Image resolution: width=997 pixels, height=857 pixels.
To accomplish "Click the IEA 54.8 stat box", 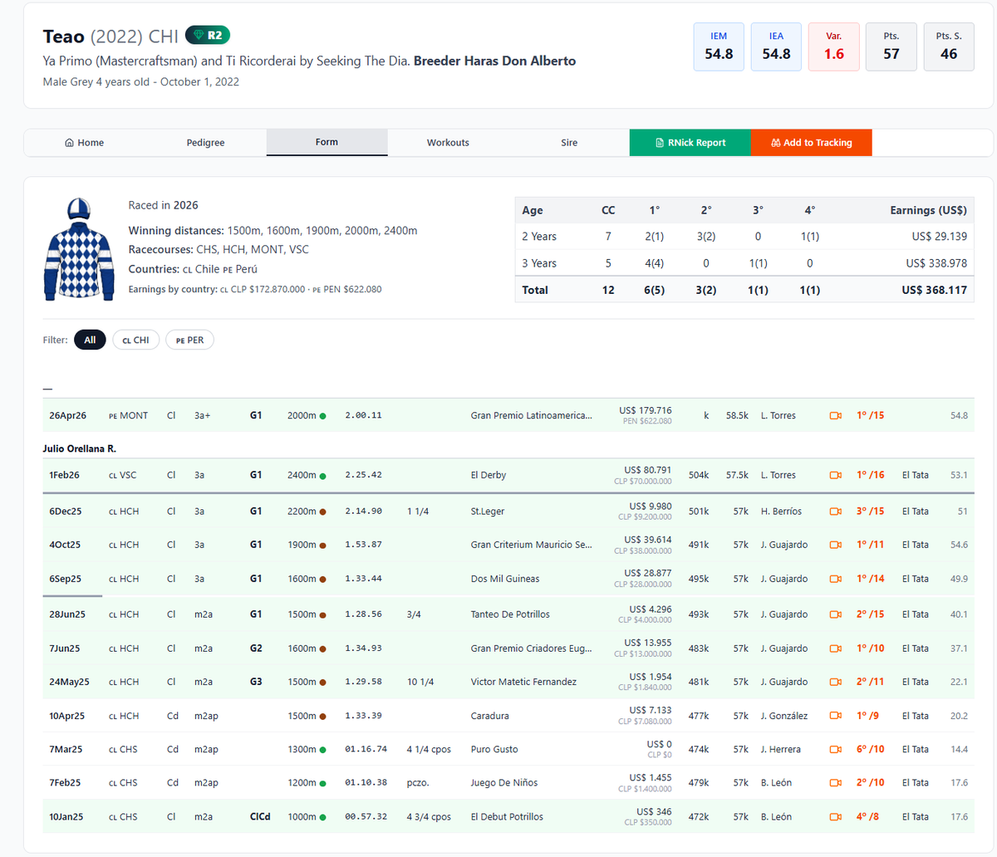I will [x=776, y=47].
